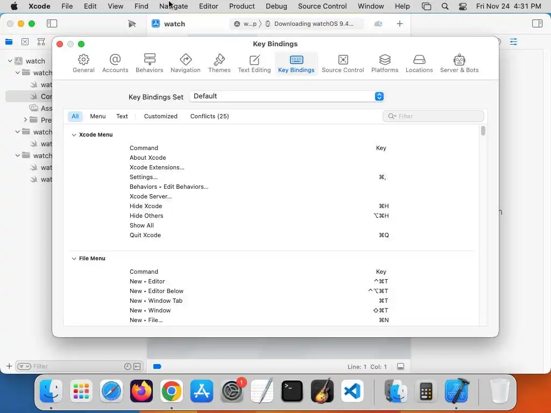The height and width of the screenshot is (413, 551).
Task: Open the Window menu
Action: 371,6
